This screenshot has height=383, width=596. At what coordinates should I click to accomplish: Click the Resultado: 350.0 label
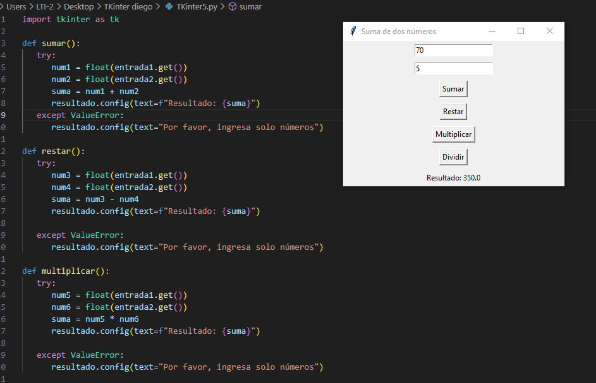(x=453, y=178)
